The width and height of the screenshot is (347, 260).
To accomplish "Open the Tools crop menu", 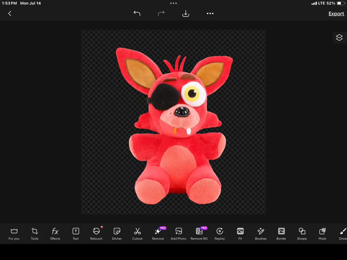I will point(35,234).
